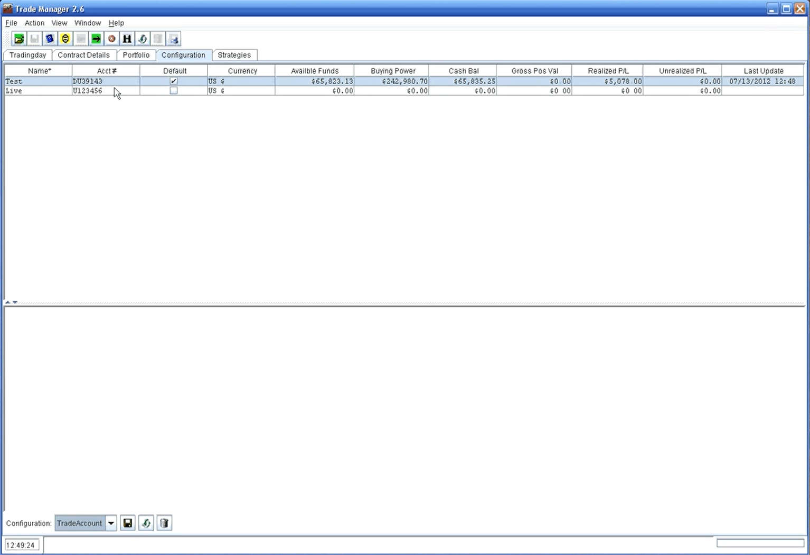
Task: Click the Live row Cash Bal cell
Action: (x=463, y=91)
